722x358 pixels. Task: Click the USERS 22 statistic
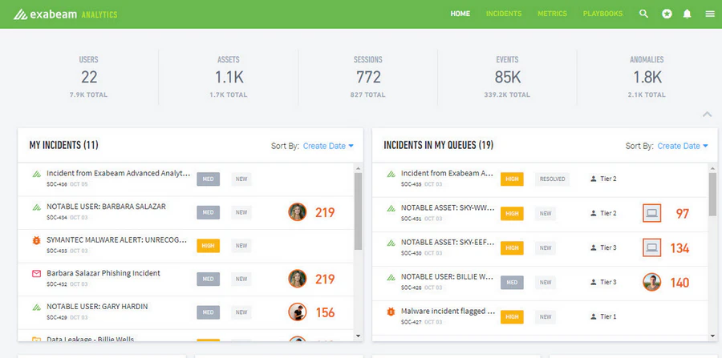click(89, 77)
